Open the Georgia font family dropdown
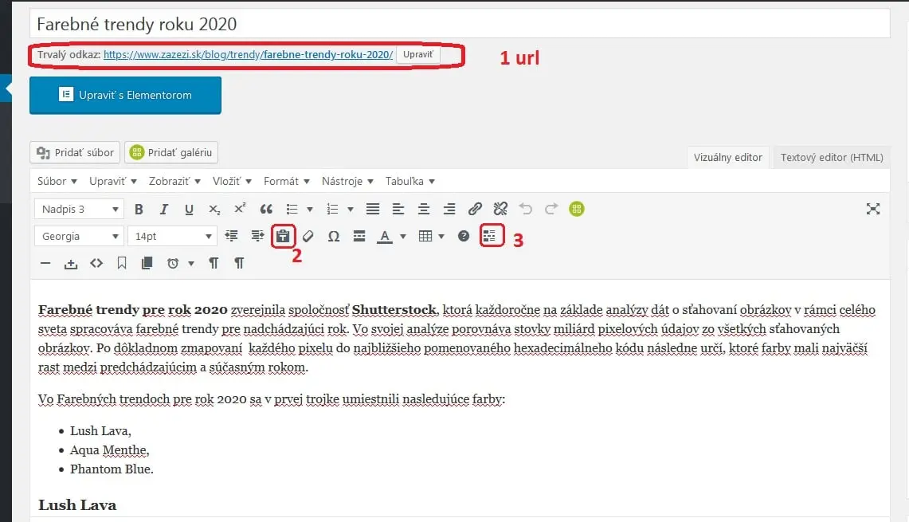This screenshot has height=522, width=909. click(80, 236)
